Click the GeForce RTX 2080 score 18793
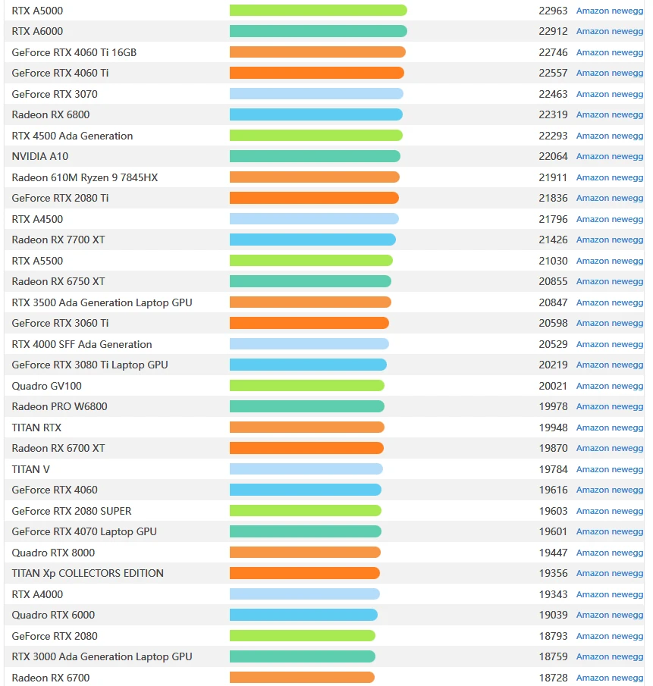Screen dimensions: 653x686 coord(553,636)
